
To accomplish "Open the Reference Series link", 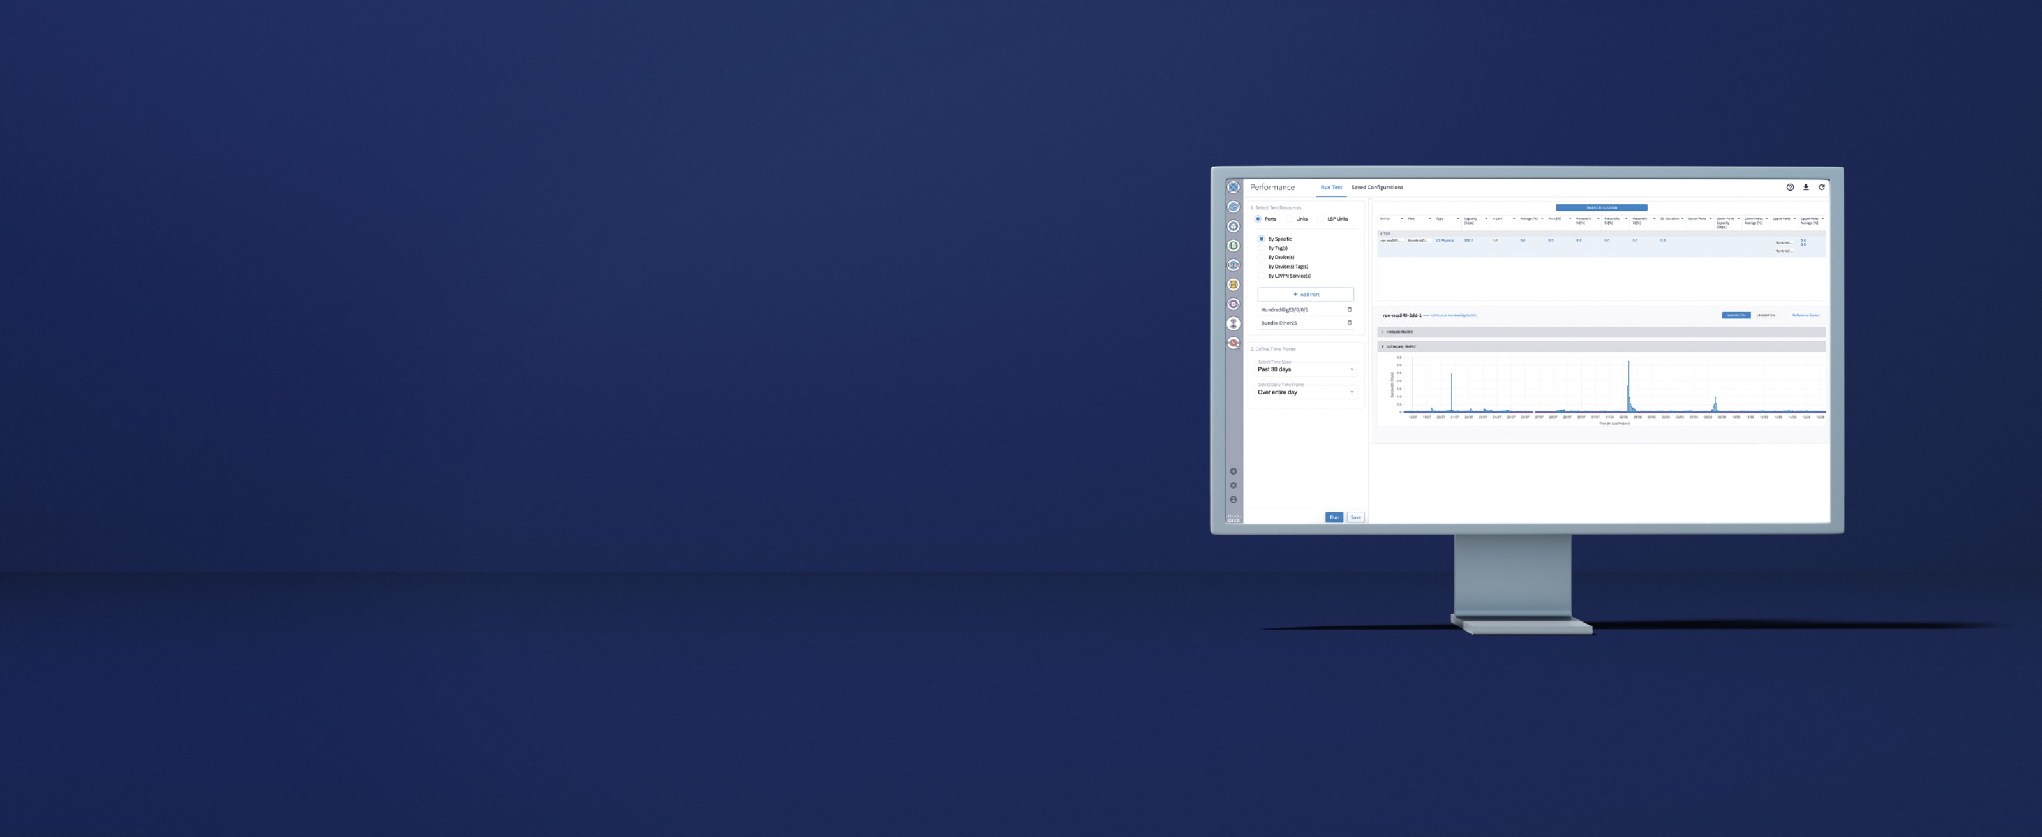I will click(x=1807, y=315).
